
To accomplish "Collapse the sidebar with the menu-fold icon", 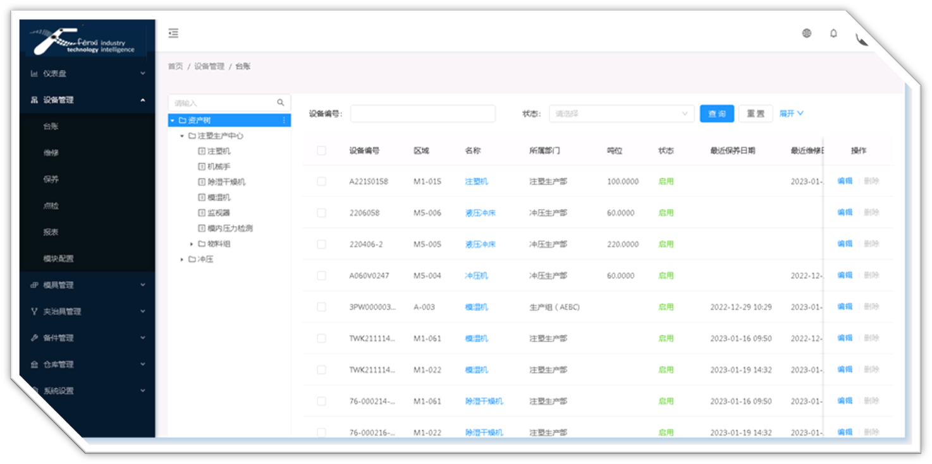I will point(173,33).
